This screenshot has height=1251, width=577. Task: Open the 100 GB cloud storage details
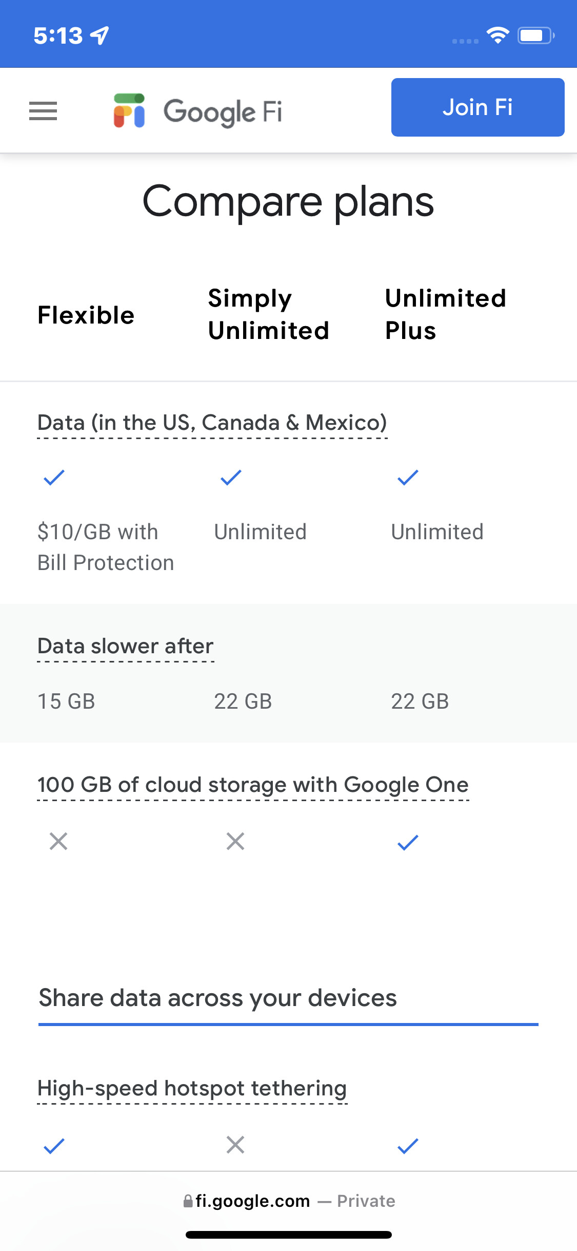[253, 785]
